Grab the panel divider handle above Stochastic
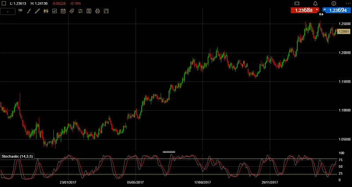Viewport: 352px width, 187px height. pyautogui.click(x=169, y=152)
